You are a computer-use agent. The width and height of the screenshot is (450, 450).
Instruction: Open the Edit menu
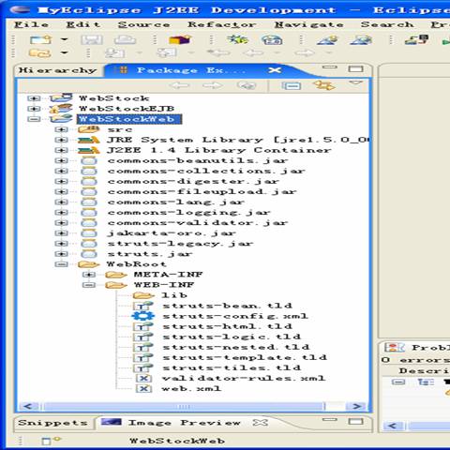83,24
